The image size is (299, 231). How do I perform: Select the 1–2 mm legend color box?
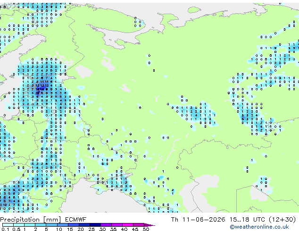click(30, 225)
